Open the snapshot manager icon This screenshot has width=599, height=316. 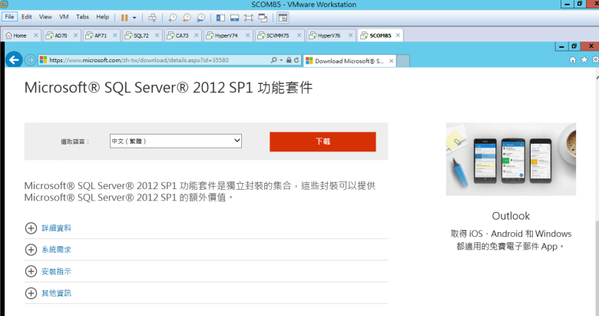(200, 17)
